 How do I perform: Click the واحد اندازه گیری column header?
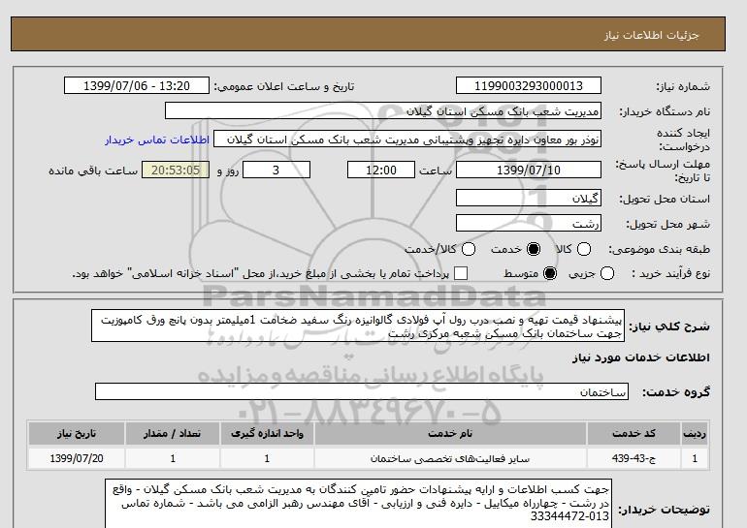pyautogui.click(x=267, y=433)
